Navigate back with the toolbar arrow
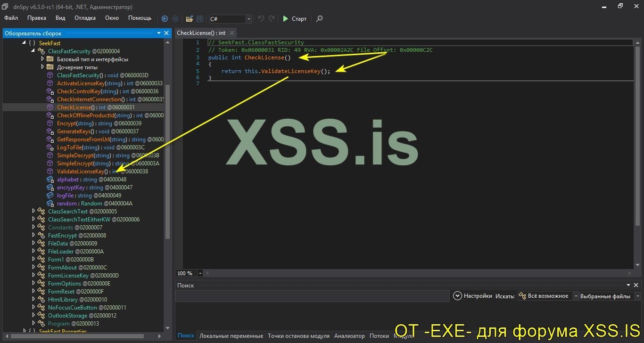This screenshot has height=343, width=644. click(165, 19)
